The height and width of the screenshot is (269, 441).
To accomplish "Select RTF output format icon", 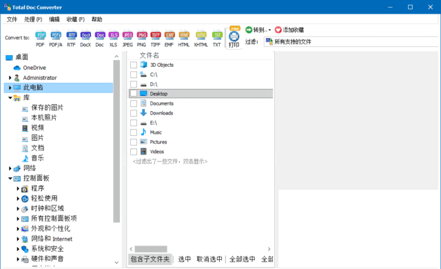I will click(x=71, y=35).
